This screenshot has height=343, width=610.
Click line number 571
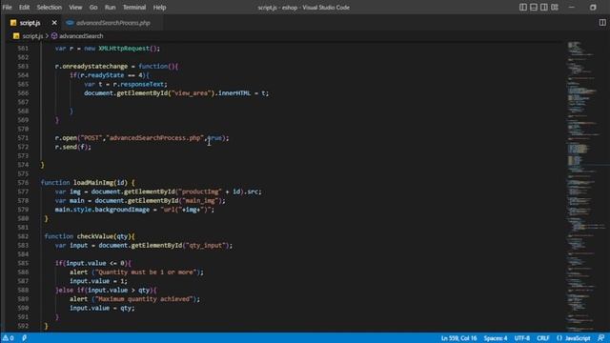coord(23,137)
